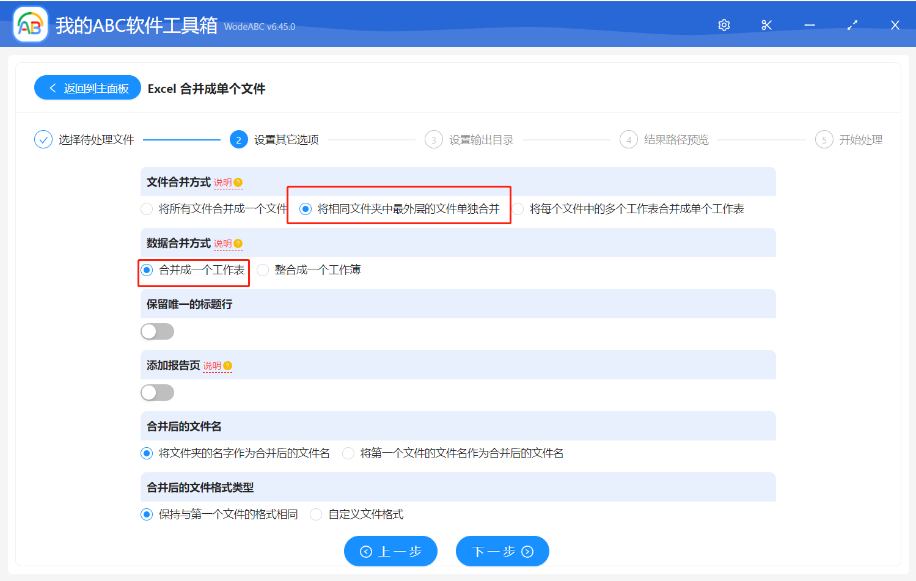Select 自定义文件格式 for output format

coord(316,514)
